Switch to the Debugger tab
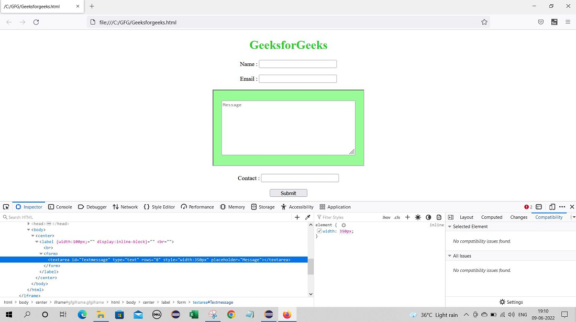This screenshot has height=322, width=576. 92,207
